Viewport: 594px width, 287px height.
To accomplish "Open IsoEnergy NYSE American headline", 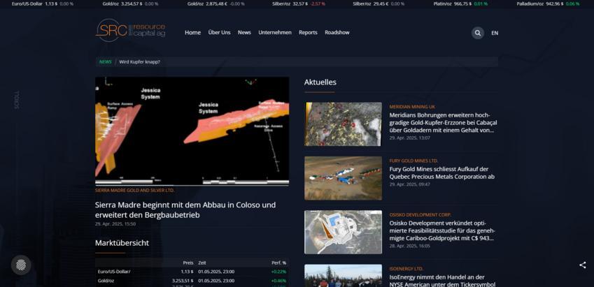I will 442,281.
